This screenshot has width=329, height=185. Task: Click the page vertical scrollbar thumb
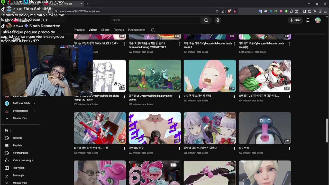tap(327, 131)
